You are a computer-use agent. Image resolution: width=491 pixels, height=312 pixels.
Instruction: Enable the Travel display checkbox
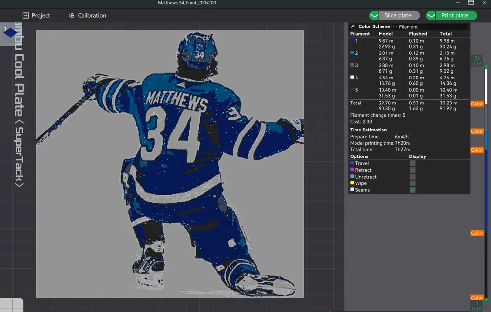click(x=413, y=163)
